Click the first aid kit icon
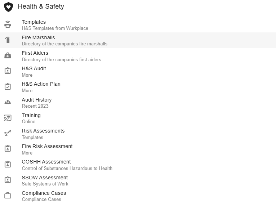Image resolution: width=276 pixels, height=206 pixels. pyautogui.click(x=8, y=55)
